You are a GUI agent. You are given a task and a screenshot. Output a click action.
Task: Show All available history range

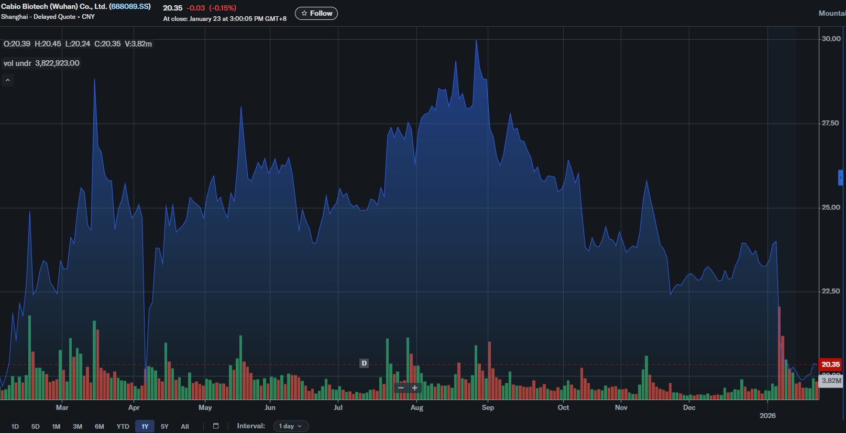pos(184,426)
